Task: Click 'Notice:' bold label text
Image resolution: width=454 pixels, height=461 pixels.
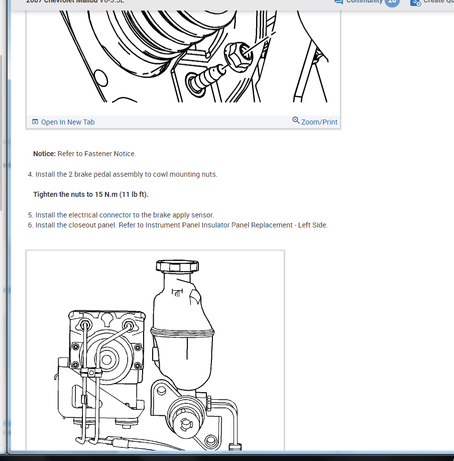Action: pyautogui.click(x=44, y=154)
